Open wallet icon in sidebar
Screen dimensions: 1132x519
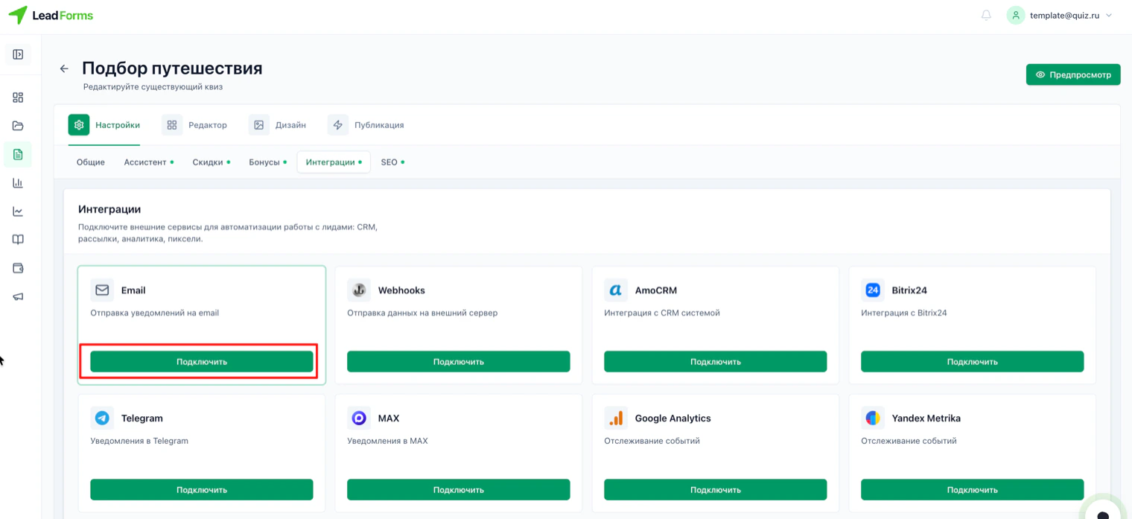pyautogui.click(x=18, y=268)
